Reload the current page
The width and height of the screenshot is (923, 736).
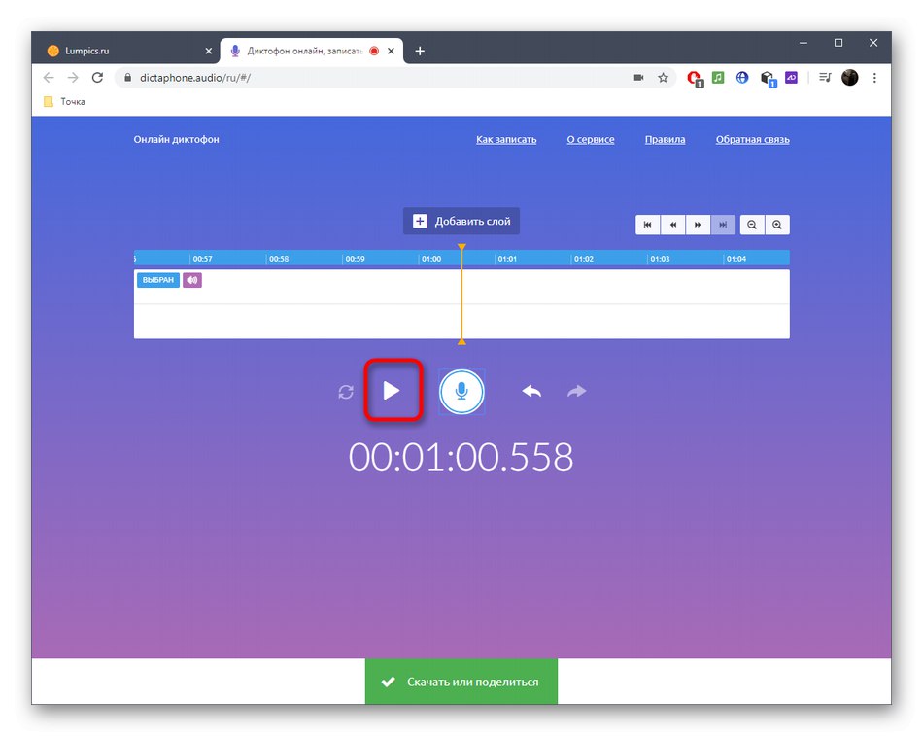pyautogui.click(x=98, y=78)
